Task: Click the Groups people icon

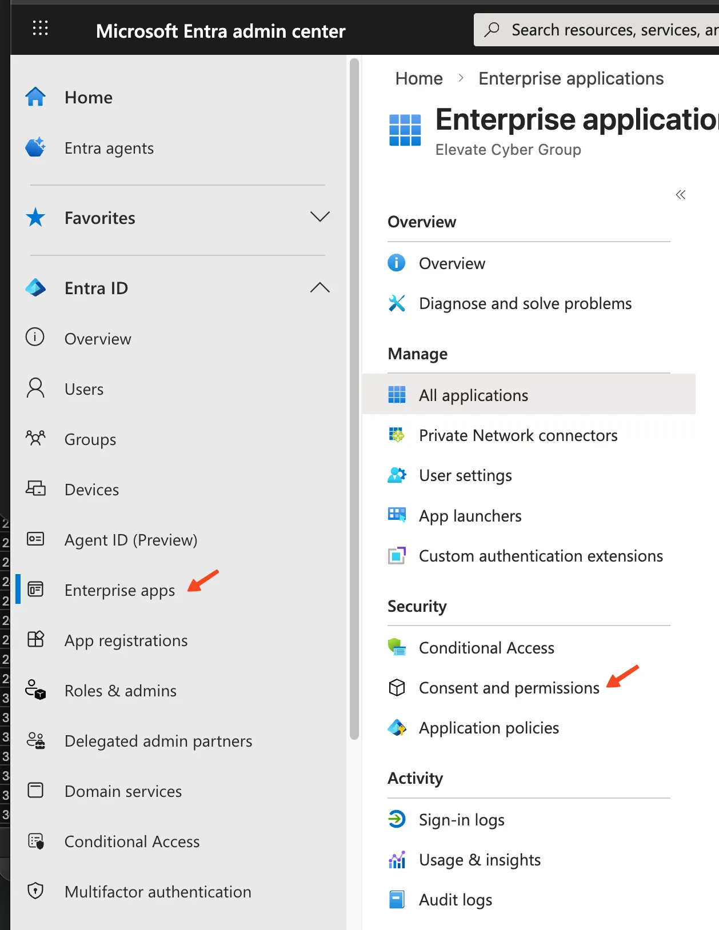Action: tap(35, 438)
